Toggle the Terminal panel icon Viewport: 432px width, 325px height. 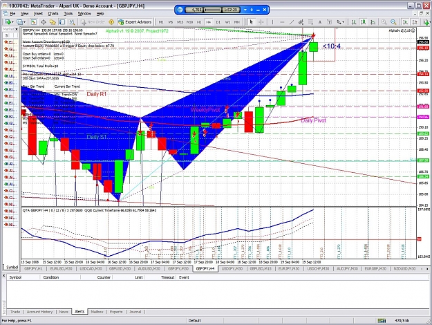[x=62, y=22]
